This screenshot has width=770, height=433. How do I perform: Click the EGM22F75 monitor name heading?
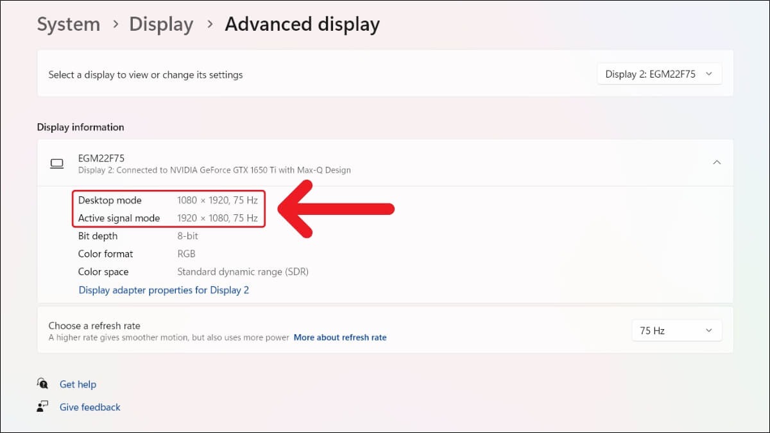click(101, 158)
